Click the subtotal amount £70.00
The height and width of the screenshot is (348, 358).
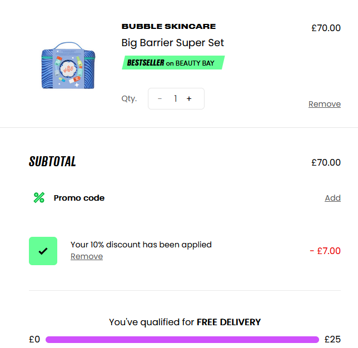click(326, 162)
